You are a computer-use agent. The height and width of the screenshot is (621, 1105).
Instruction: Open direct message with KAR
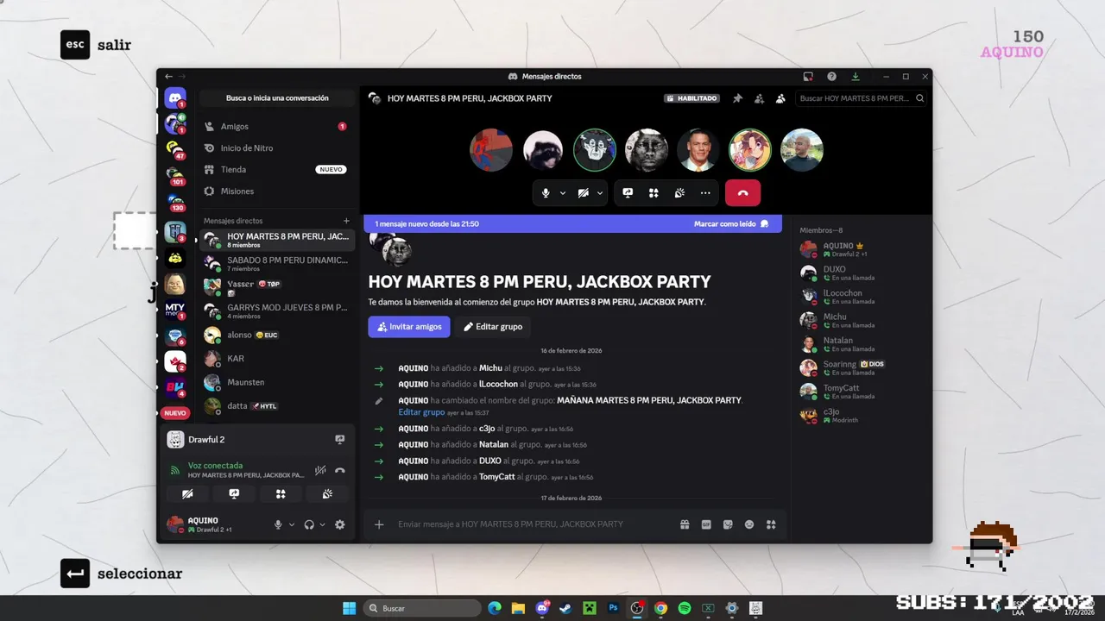tap(276, 358)
